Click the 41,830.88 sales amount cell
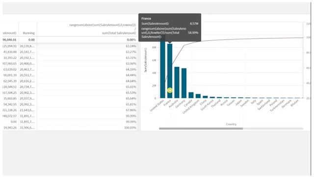Screen dimensions: 314x177 [10, 52]
